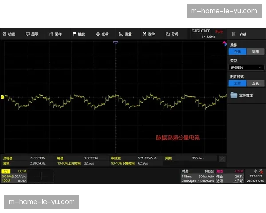Click the chart icon beside 分析
The width and height of the screenshot is (266, 213).
pyautogui.click(x=168, y=34)
